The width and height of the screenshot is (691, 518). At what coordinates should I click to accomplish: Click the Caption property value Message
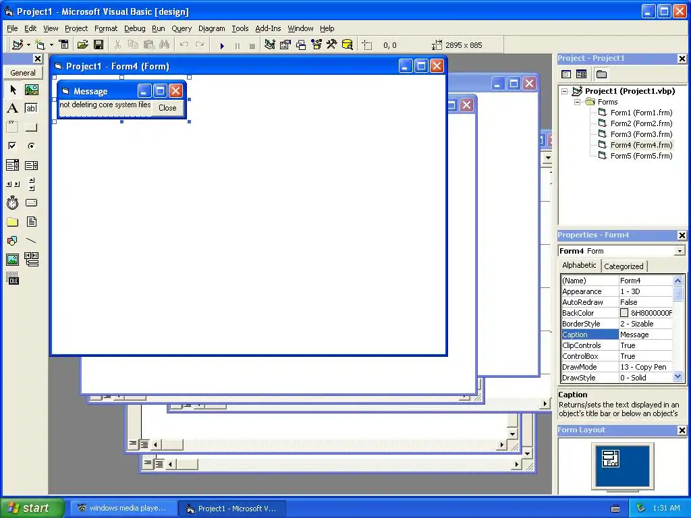tap(646, 335)
